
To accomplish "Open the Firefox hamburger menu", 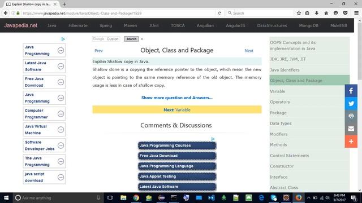I will pos(356,13).
